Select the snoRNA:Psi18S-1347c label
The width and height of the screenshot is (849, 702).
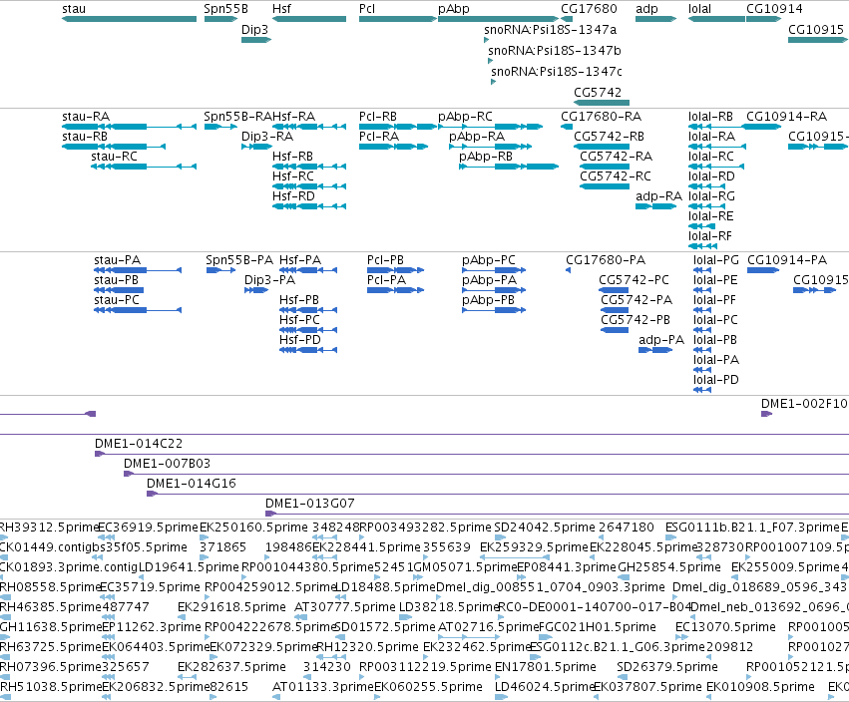[x=557, y=72]
